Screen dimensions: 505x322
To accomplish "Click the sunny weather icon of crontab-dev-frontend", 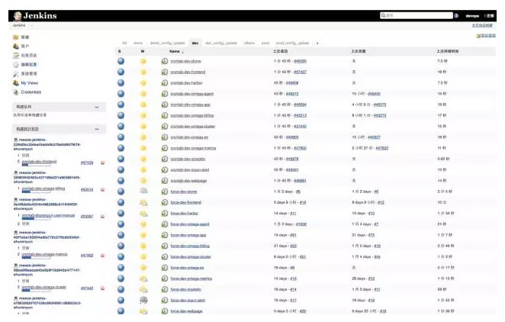I will click(143, 72).
